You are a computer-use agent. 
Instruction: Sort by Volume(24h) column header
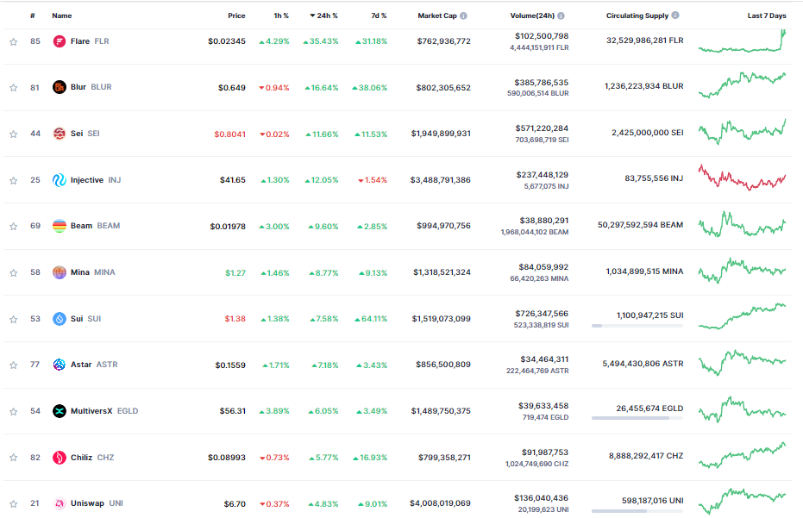point(532,16)
